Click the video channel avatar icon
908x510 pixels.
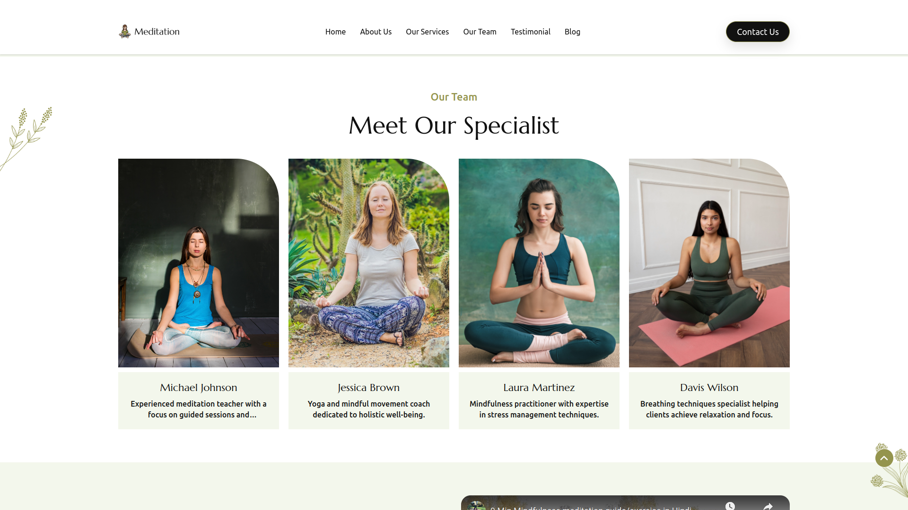pos(476,506)
